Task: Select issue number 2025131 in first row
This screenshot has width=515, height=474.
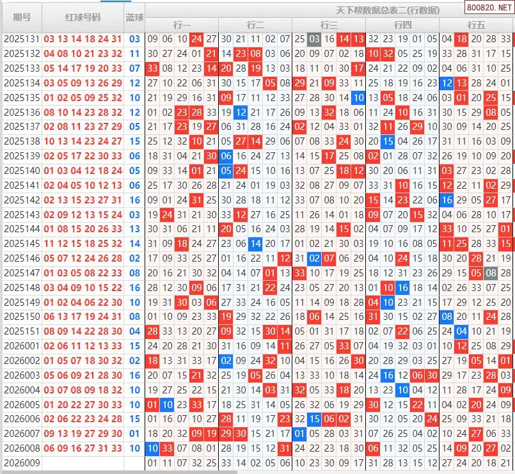Action: [22, 39]
